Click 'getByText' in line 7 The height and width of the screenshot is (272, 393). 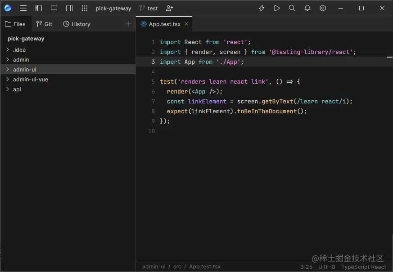tap(277, 101)
